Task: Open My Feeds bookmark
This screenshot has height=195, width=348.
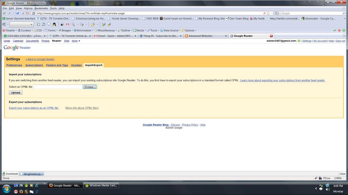Action: [x=258, y=19]
